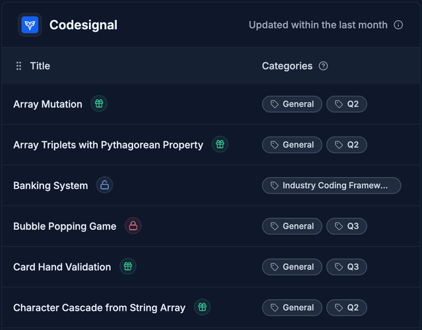Screen dimensions: 422x330
Task: Click the Q2 tag in Array Mutation row
Action: [x=347, y=104]
